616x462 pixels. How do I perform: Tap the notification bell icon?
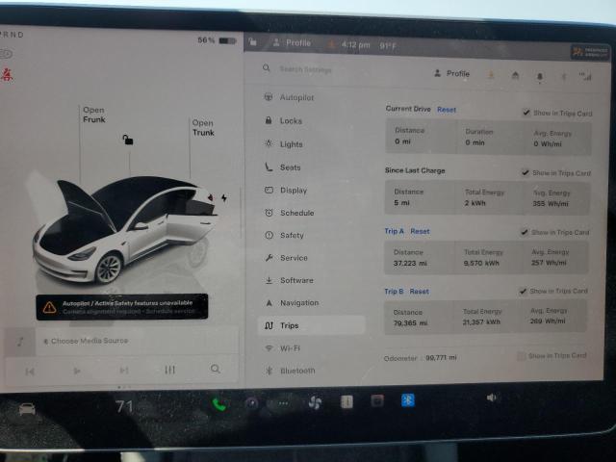pyautogui.click(x=539, y=75)
